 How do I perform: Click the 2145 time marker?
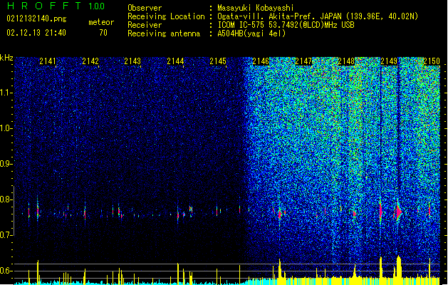pyautogui.click(x=218, y=61)
